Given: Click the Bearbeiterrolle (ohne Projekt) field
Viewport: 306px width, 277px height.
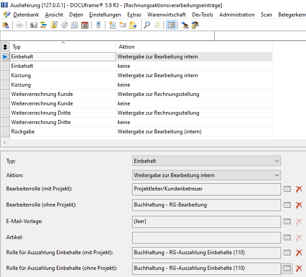Looking at the screenshot, I should 206,205.
